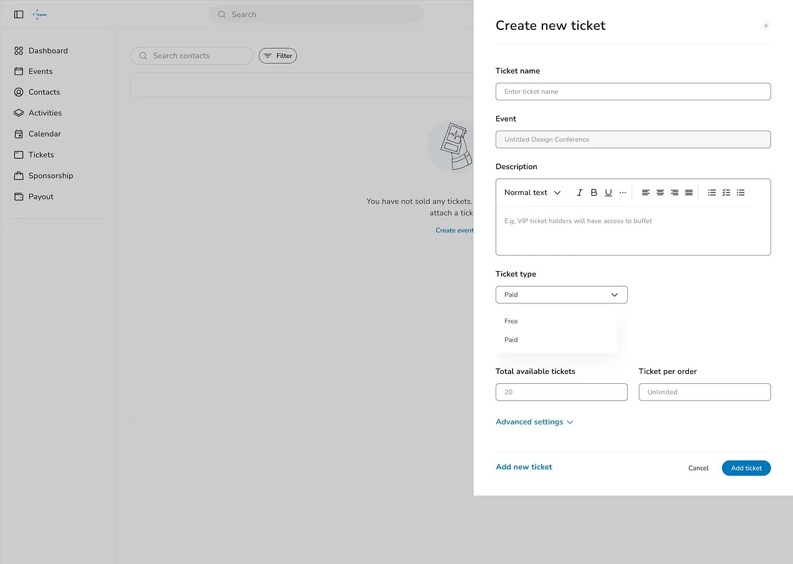Apply underline formatting in description toolbar
The width and height of the screenshot is (793, 564).
pyautogui.click(x=608, y=193)
